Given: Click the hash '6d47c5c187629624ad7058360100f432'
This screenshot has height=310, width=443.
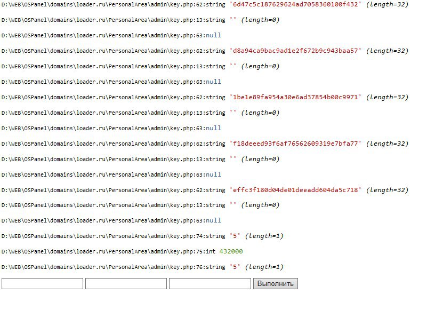Looking at the screenshot, I should (295, 4).
